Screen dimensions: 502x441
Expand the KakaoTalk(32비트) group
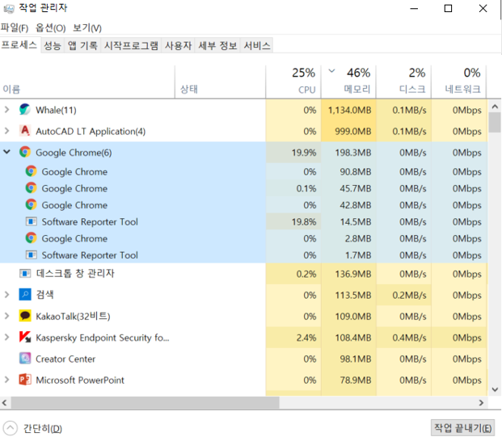[x=6, y=316]
